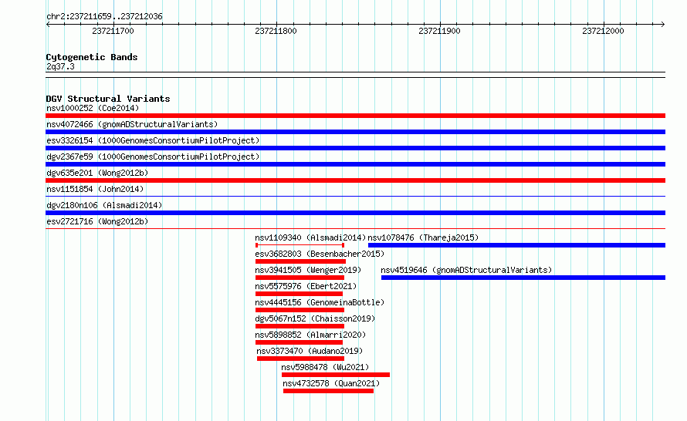The image size is (687, 421).
Task: Open variant label dgv635e201 (Wong2012b)
Action: (x=97, y=173)
